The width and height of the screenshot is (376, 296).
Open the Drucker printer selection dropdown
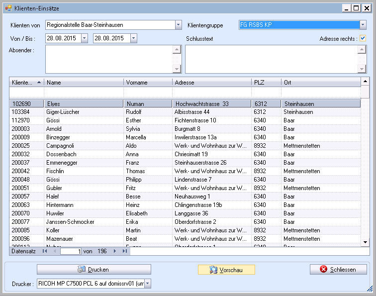[x=147, y=284]
